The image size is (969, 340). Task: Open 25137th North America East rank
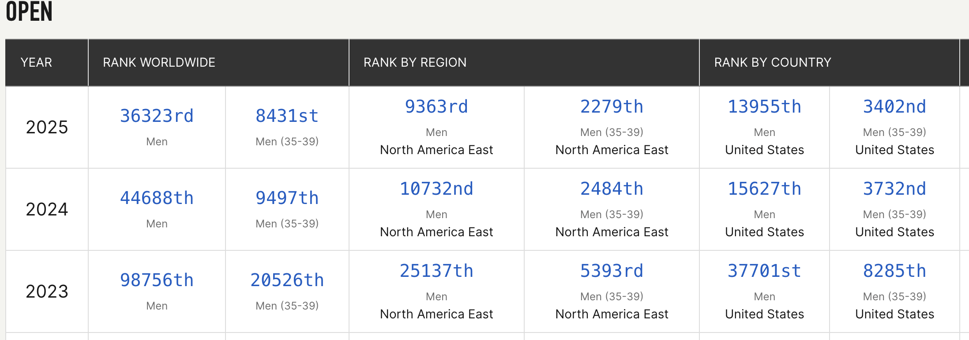point(436,271)
